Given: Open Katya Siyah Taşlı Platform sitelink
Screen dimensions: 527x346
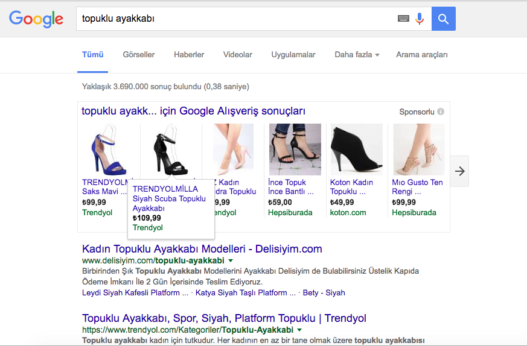Looking at the screenshot, I should (246, 292).
